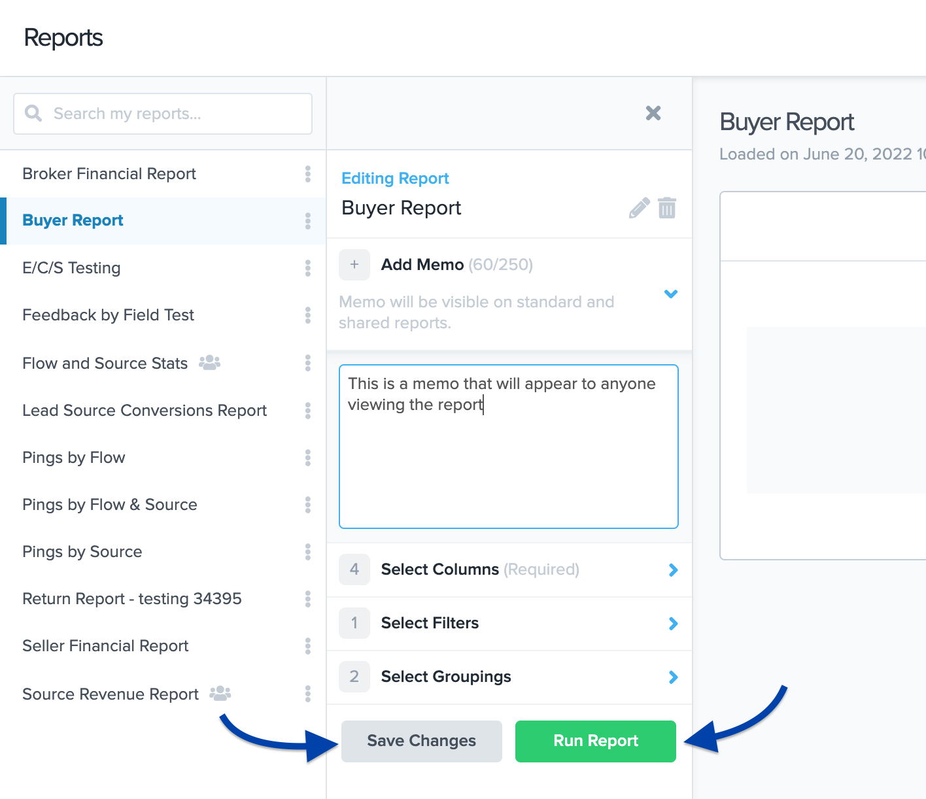Screen dimensions: 926x799
Task: Open the Lead Source Conversions Report
Action: pyautogui.click(x=145, y=411)
